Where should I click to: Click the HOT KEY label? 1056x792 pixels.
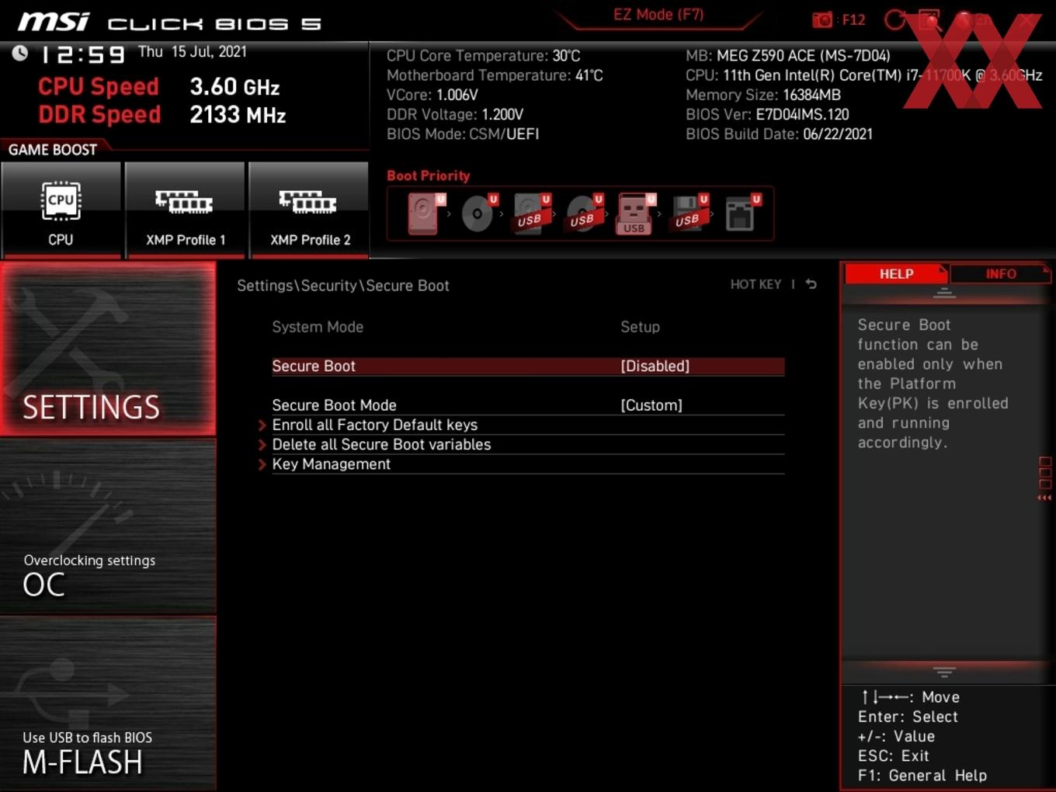(756, 284)
